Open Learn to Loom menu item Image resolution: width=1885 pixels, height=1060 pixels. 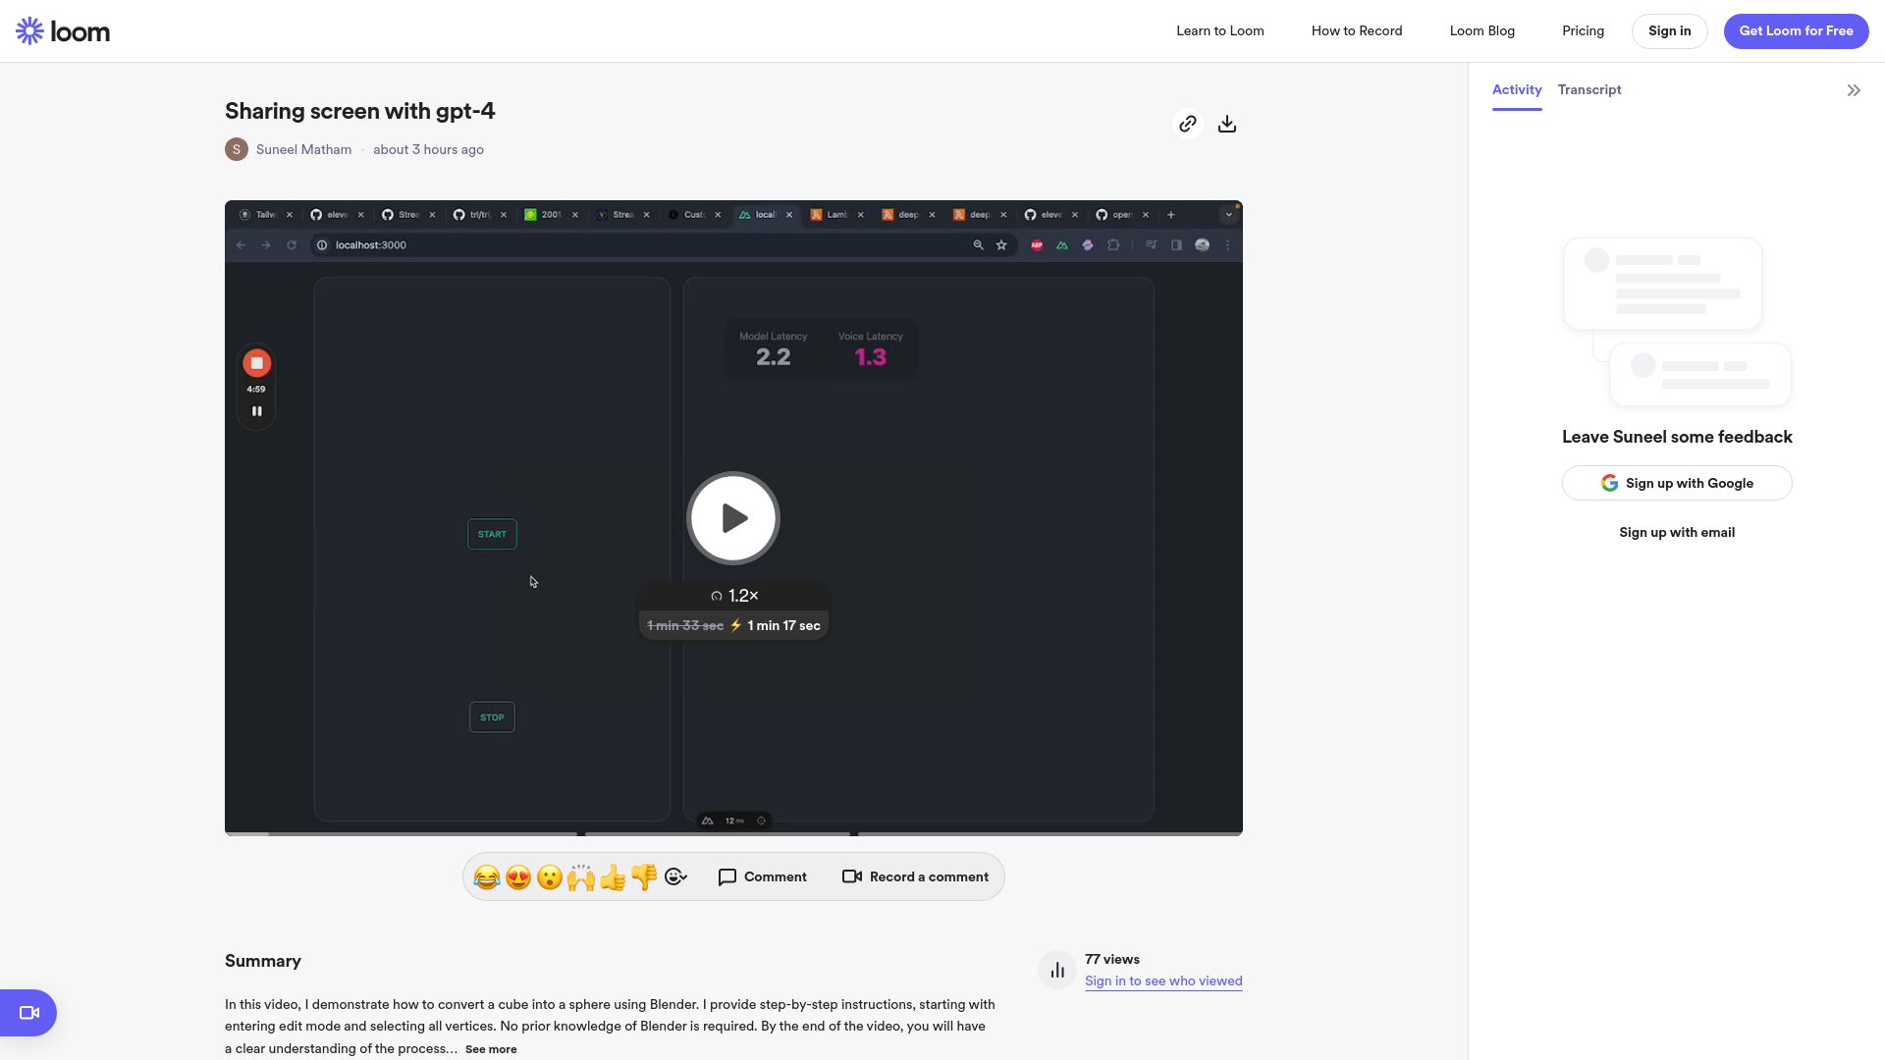1220,31
